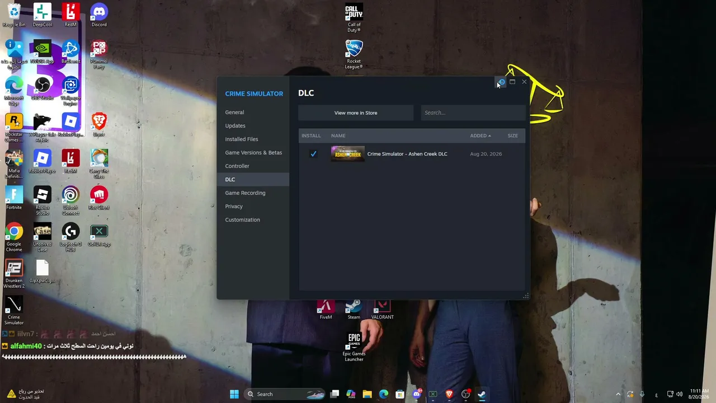This screenshot has width=716, height=403.
Task: Select the Microsoft Edge desktop shortcut
Action: click(x=14, y=91)
